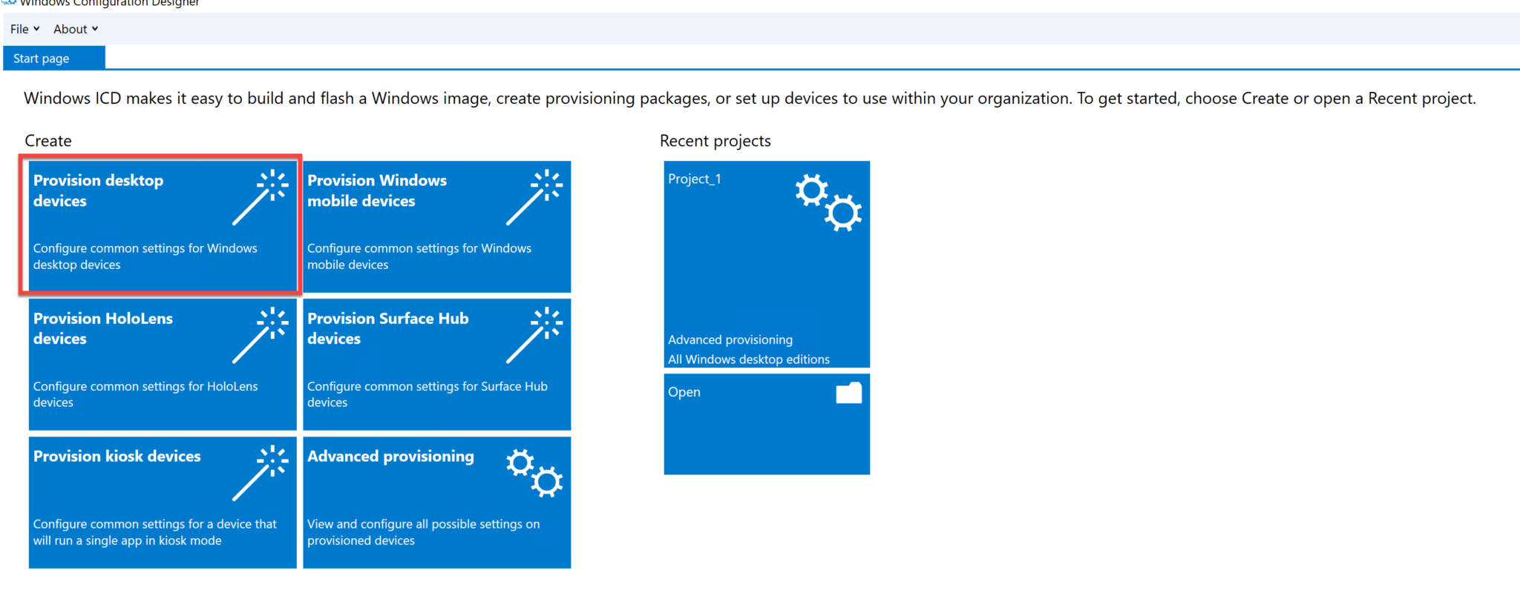The width and height of the screenshot is (1520, 590).
Task: Open the About menu
Action: (x=69, y=28)
